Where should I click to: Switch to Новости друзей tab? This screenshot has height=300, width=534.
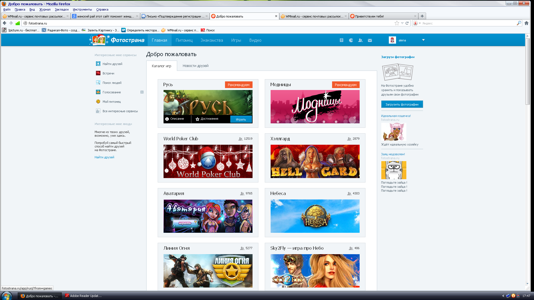(x=196, y=66)
